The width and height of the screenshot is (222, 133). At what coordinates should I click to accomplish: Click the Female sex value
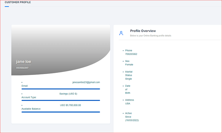129,65
